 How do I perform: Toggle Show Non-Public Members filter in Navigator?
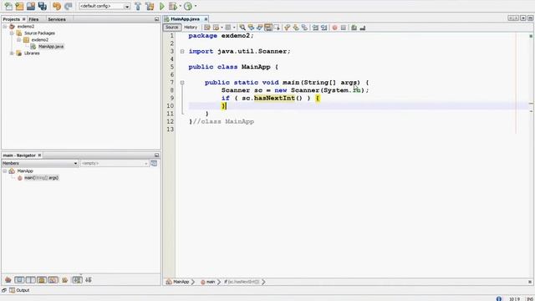click(42, 280)
